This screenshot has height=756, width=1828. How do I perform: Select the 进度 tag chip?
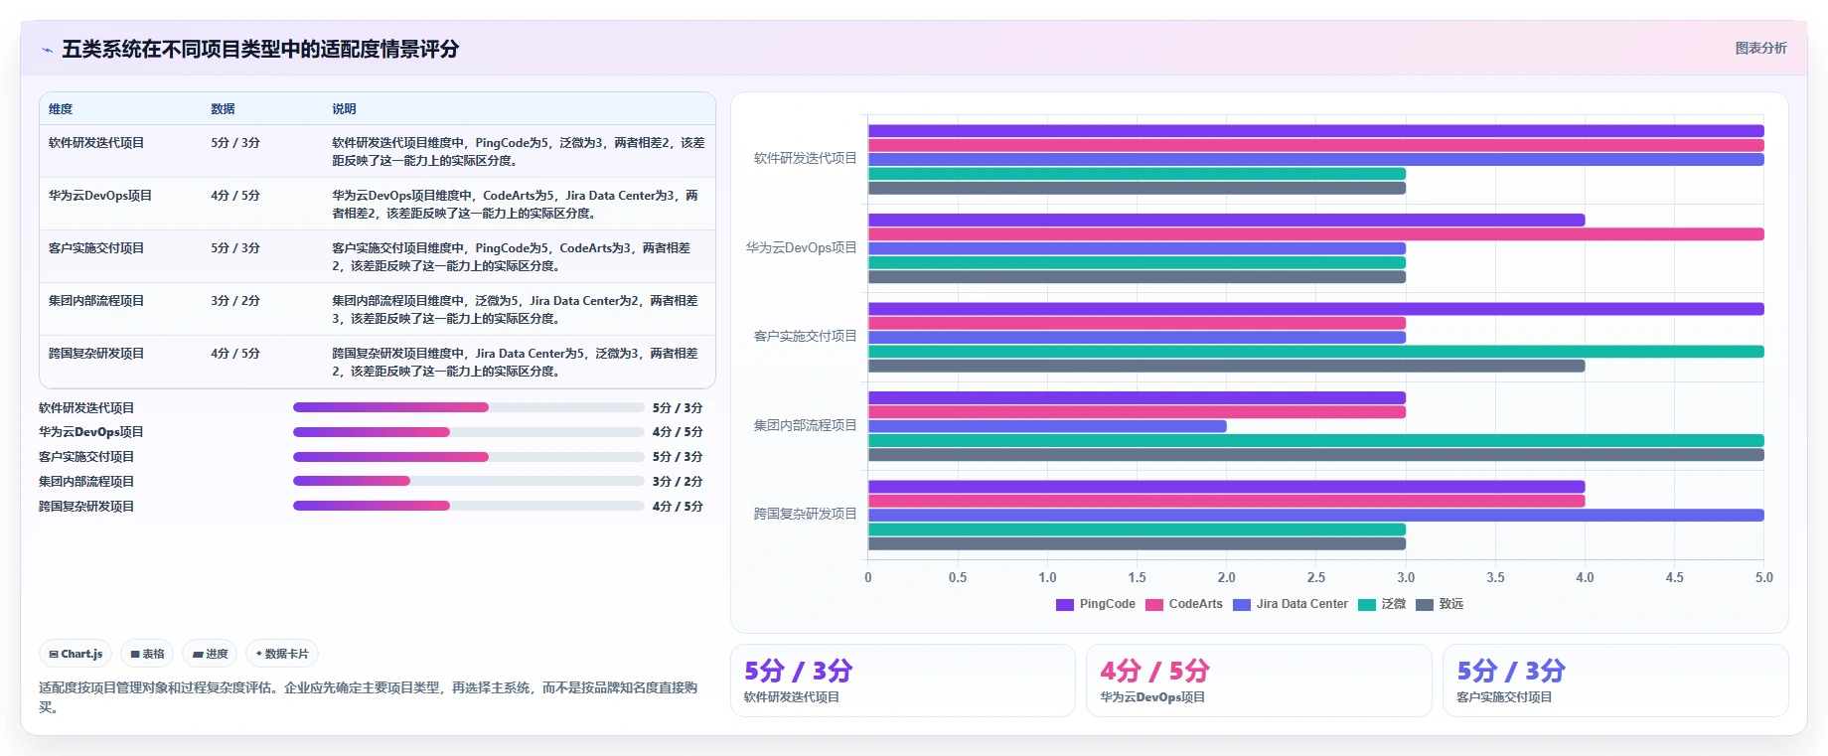pos(210,654)
